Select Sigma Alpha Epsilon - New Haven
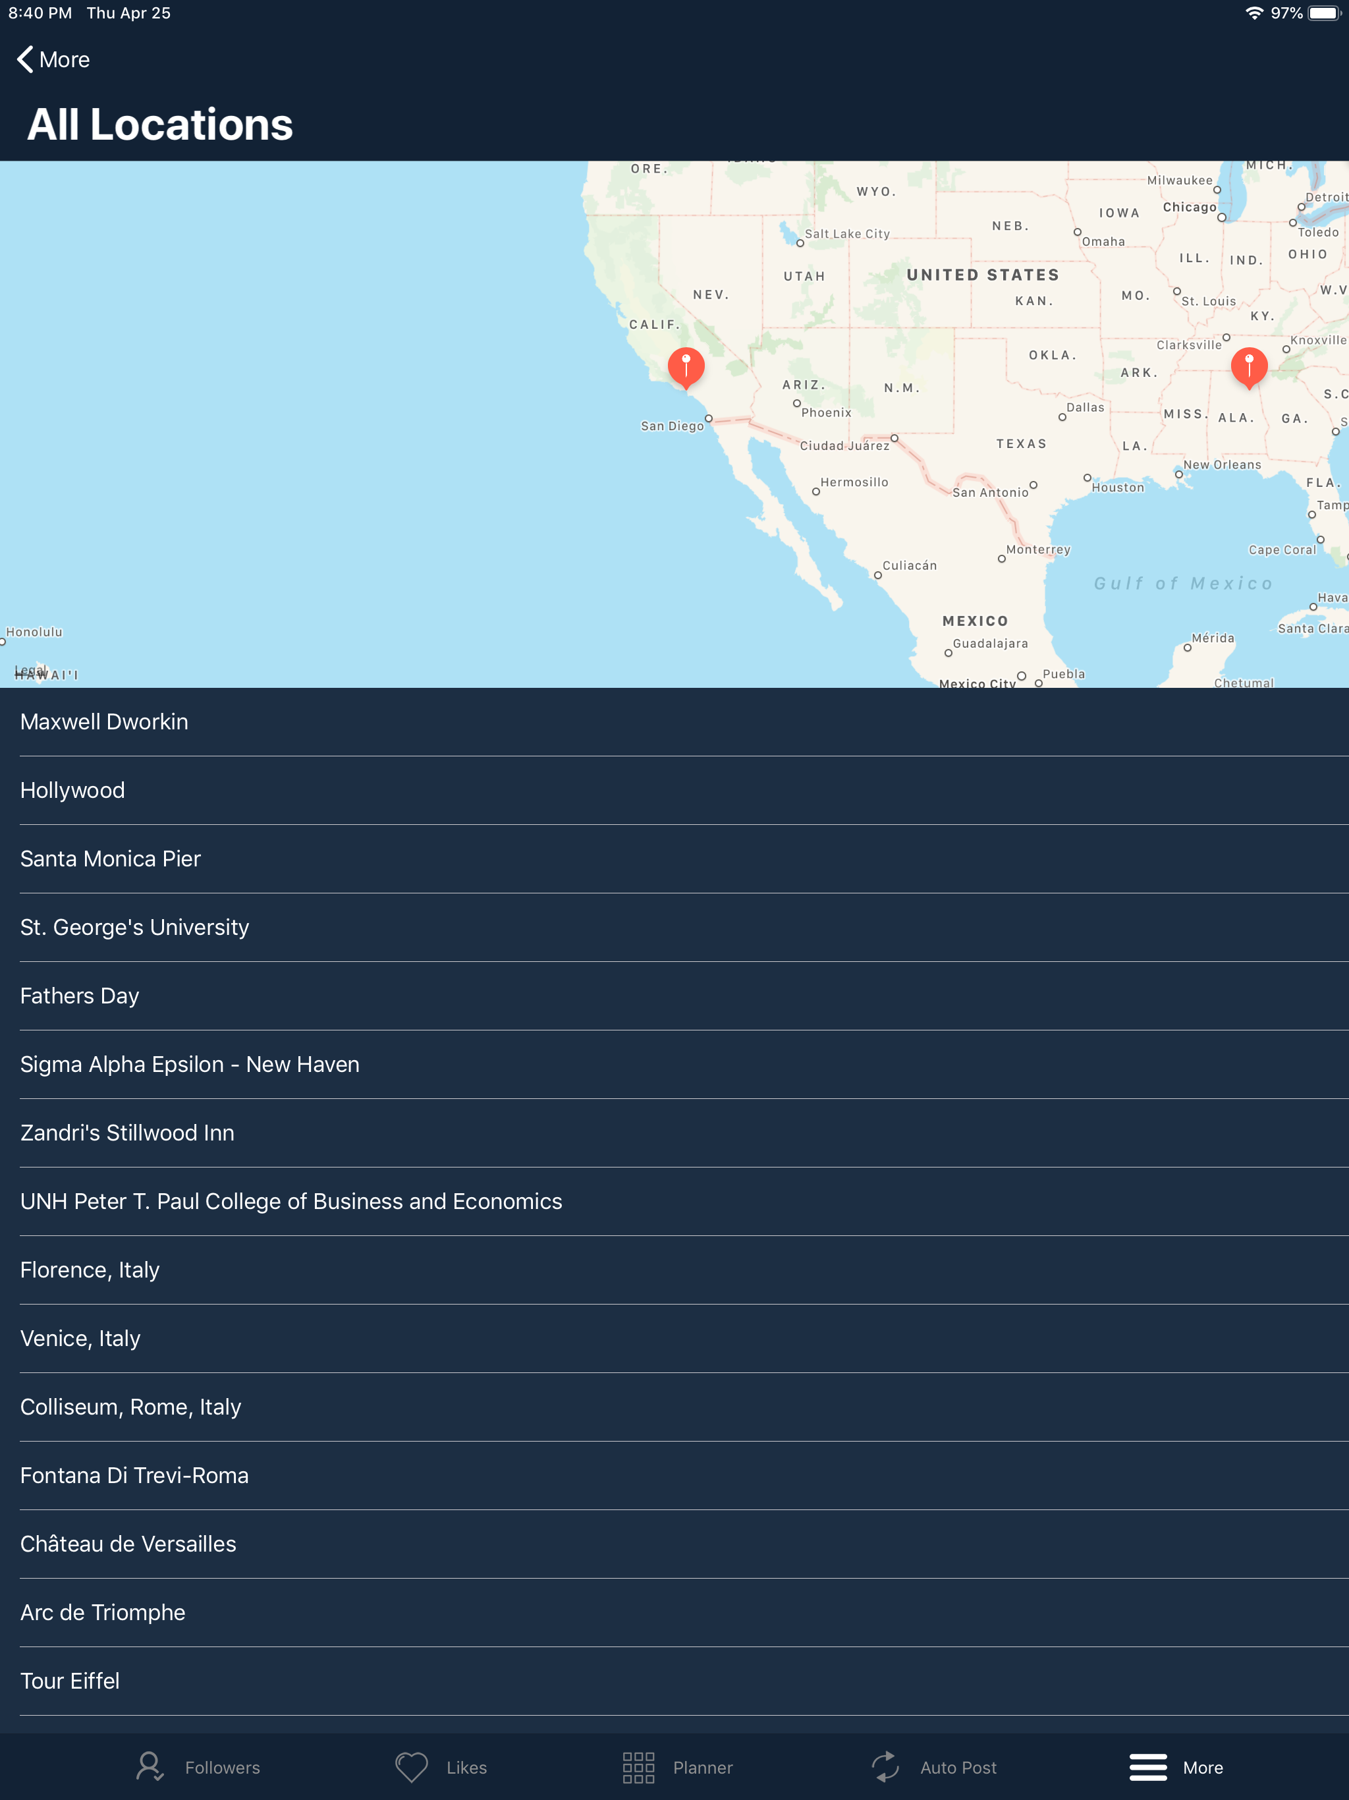Screen dimensions: 1349x1800 coord(190,1064)
